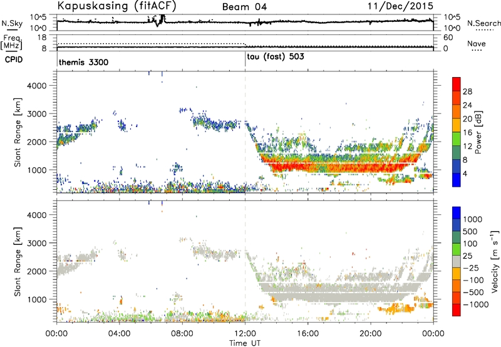Pick the blue top segment of the Velocity colorbar
Image resolution: width=501 pixels, height=347 pixels.
tap(457, 213)
